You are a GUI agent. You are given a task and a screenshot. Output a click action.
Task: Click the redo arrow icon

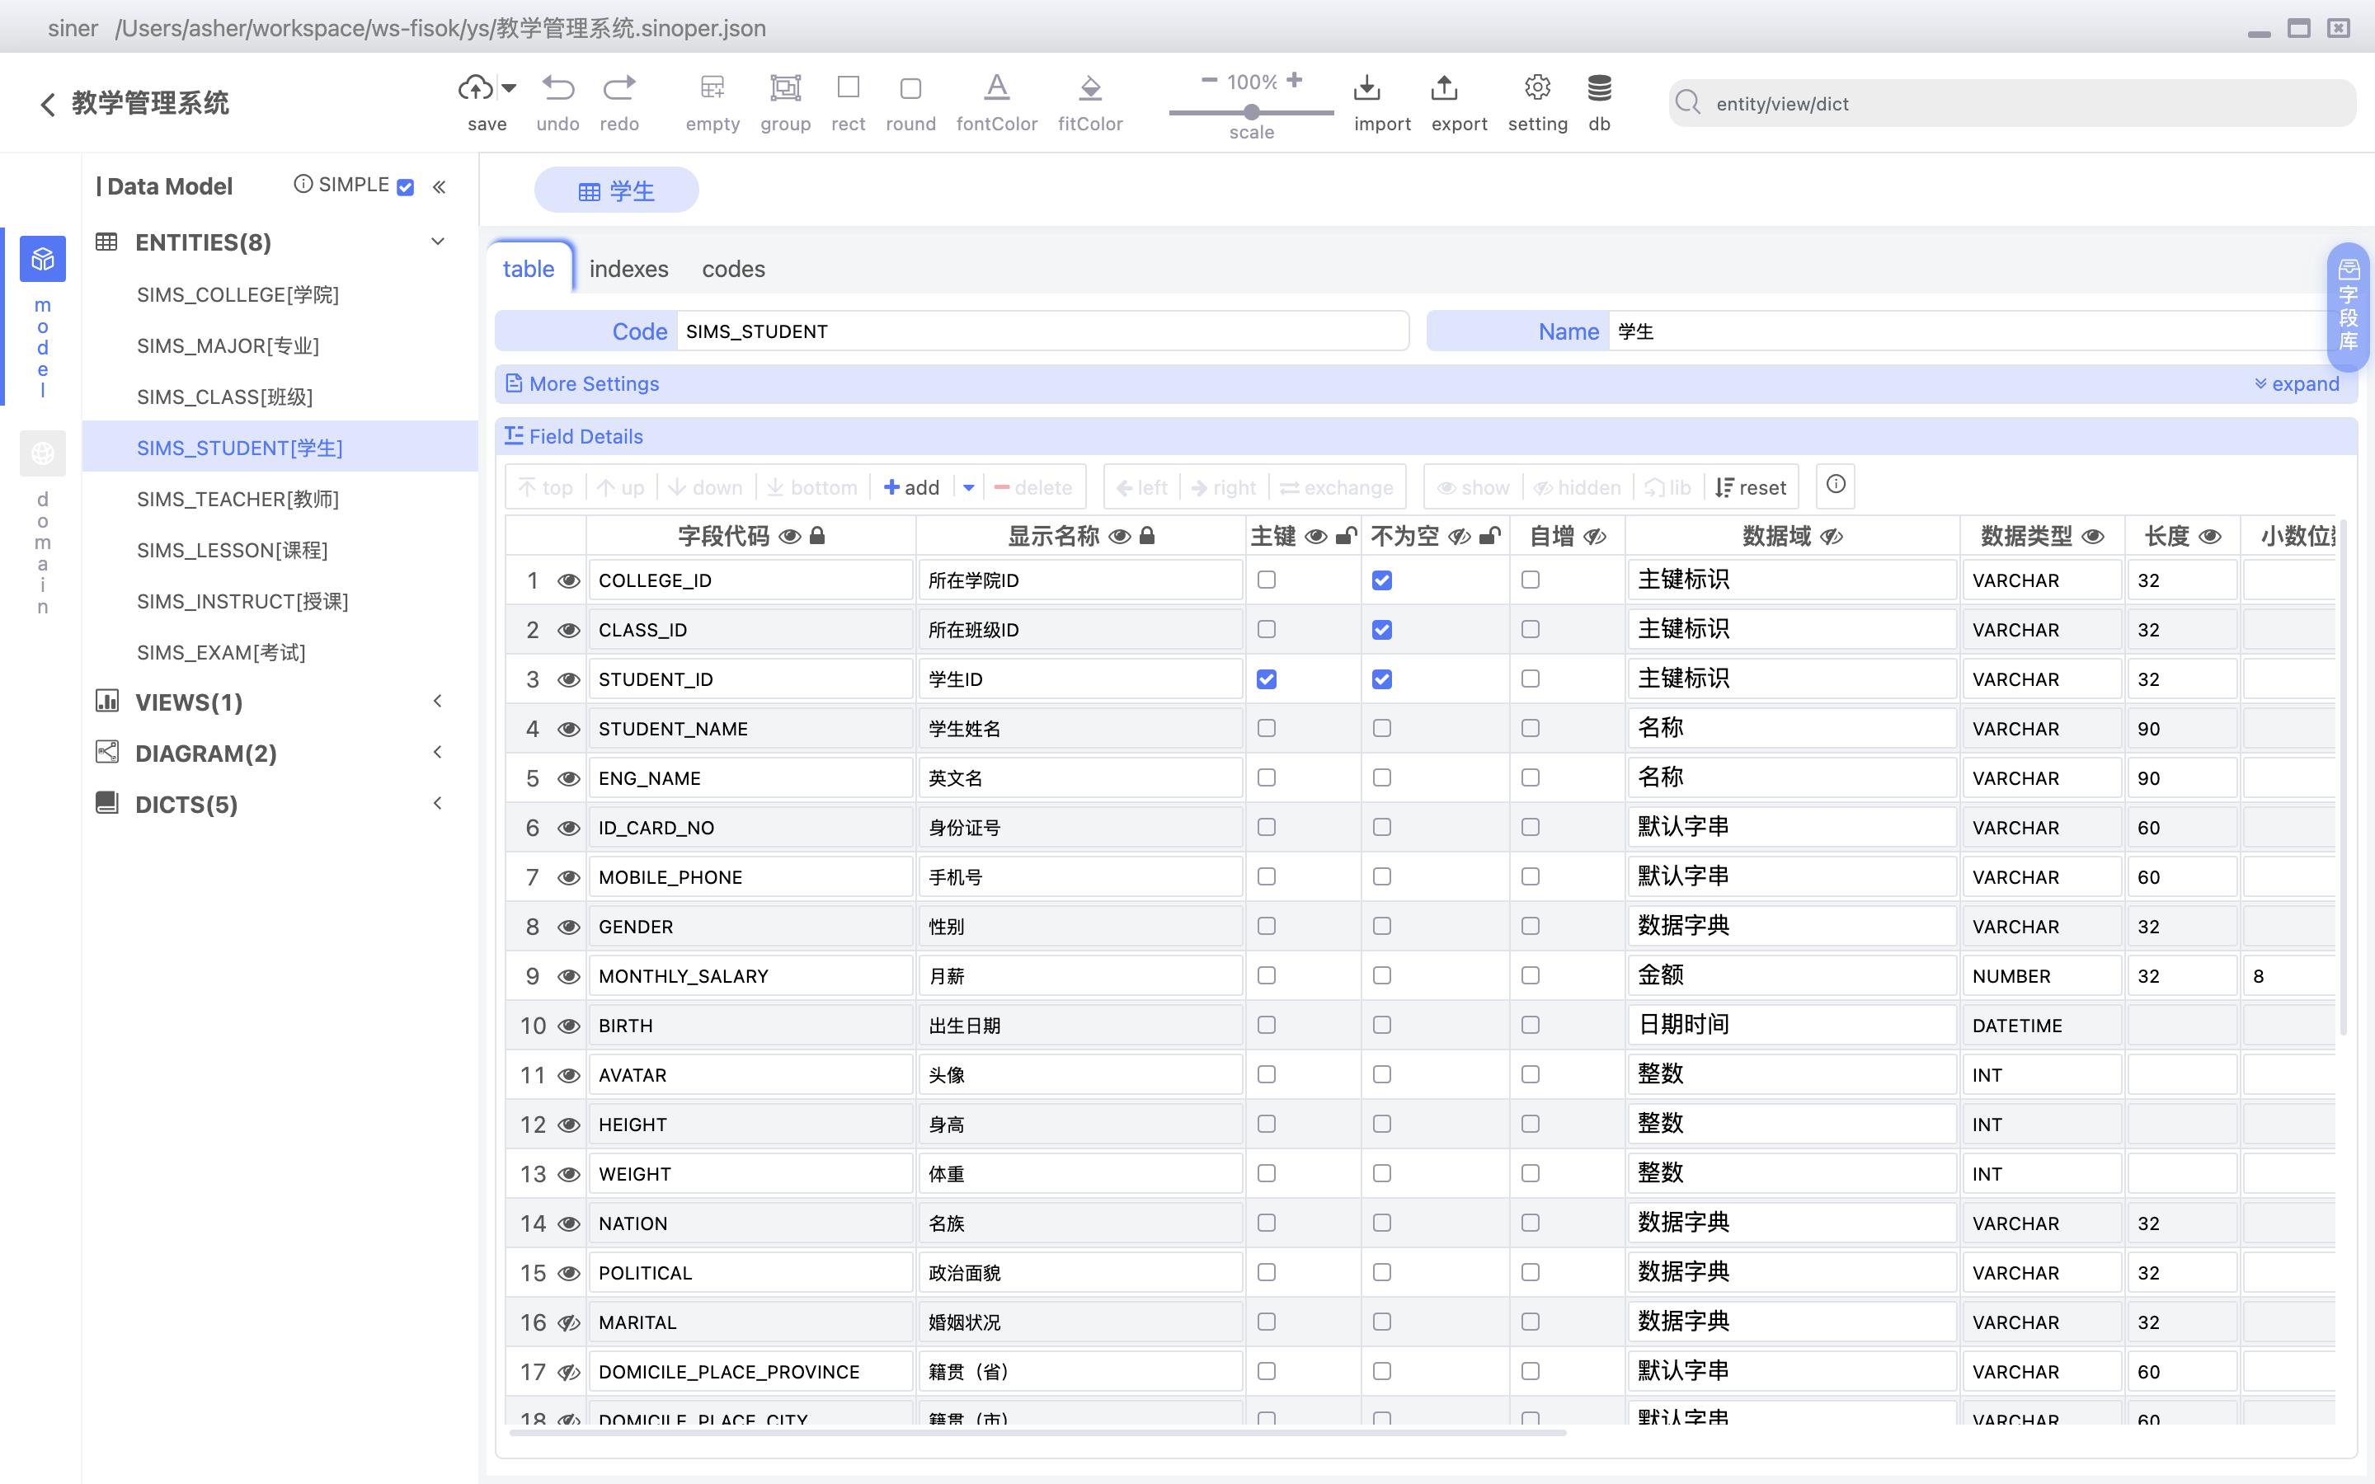[x=619, y=87]
